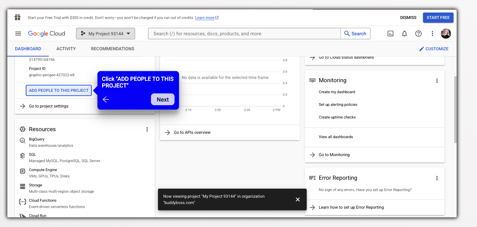Switch to the RECOMMENDATIONS tab
The height and width of the screenshot is (227, 477).
point(113,49)
